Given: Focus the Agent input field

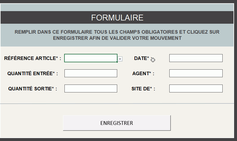Looking at the screenshot, I should 196,73.
